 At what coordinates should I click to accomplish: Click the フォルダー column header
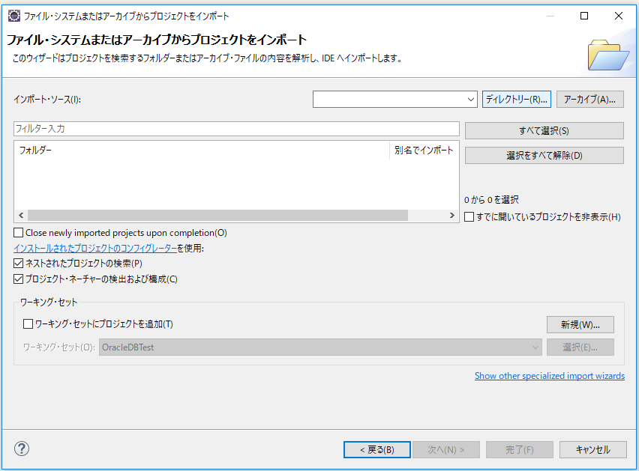coord(202,150)
